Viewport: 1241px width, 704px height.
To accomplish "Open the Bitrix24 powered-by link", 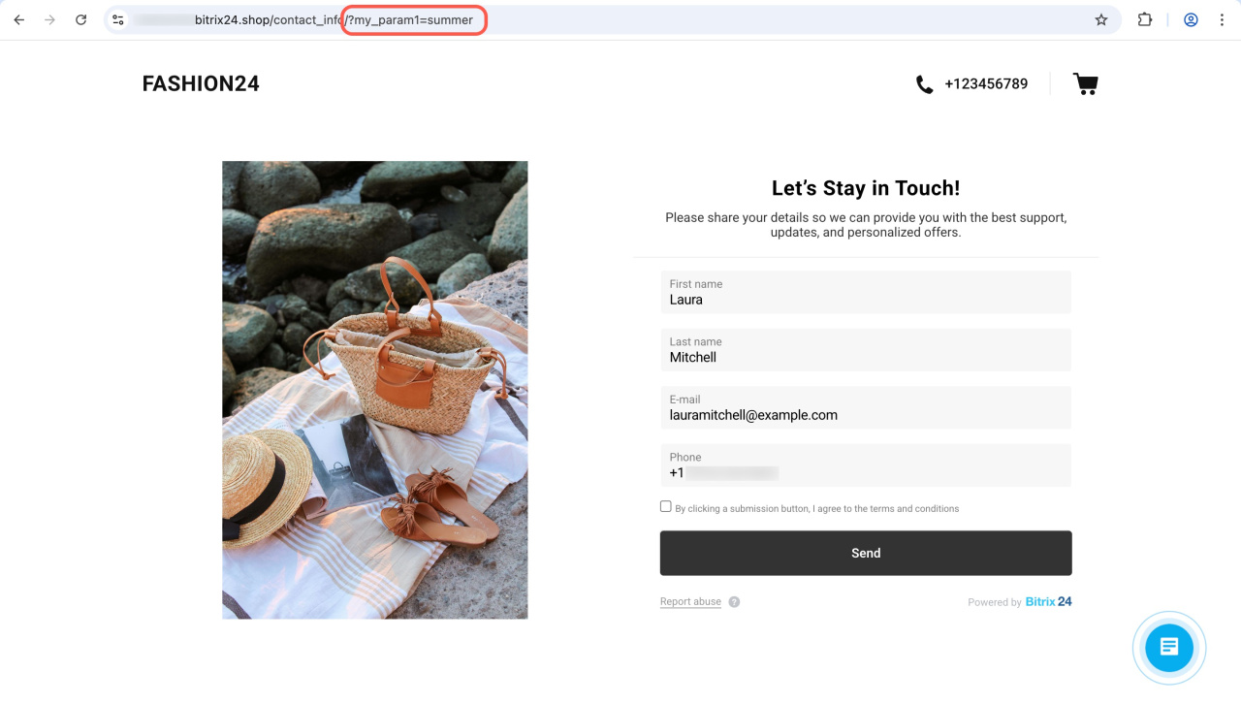I will click(x=1048, y=601).
